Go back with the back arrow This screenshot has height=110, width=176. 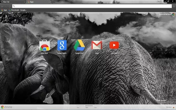point(2,6)
